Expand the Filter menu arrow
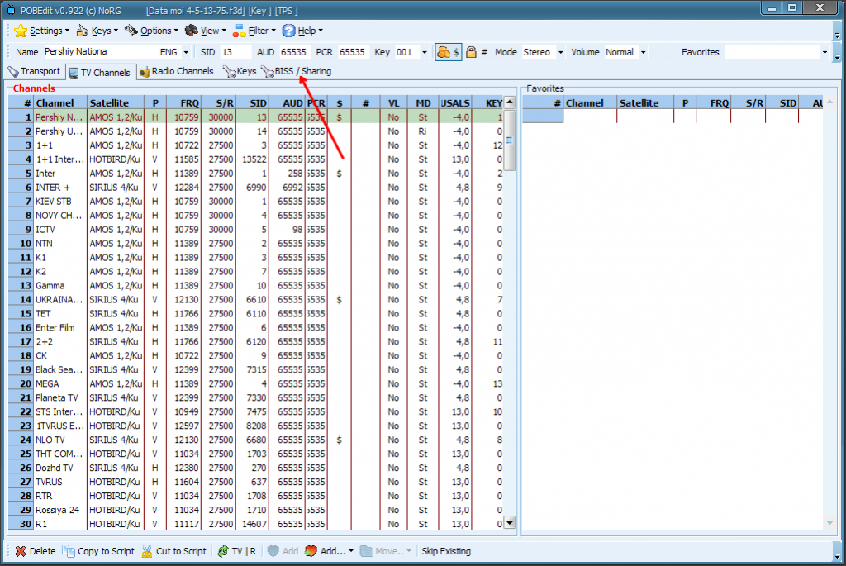846x566 pixels. click(273, 31)
